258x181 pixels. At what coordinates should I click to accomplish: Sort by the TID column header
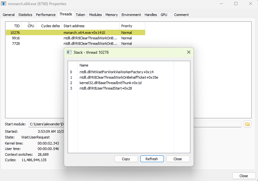coord(17,26)
